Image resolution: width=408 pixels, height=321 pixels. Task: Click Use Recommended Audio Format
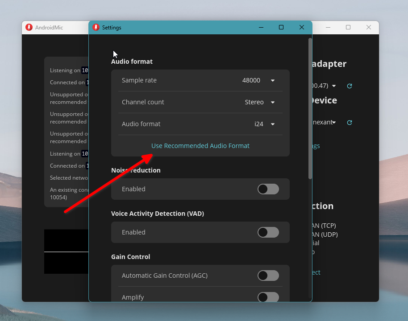click(x=200, y=146)
